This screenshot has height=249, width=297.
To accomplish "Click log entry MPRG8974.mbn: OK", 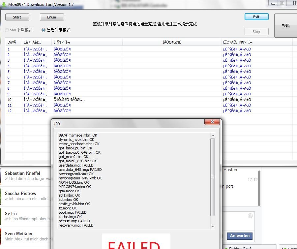I will [x=75, y=187].
